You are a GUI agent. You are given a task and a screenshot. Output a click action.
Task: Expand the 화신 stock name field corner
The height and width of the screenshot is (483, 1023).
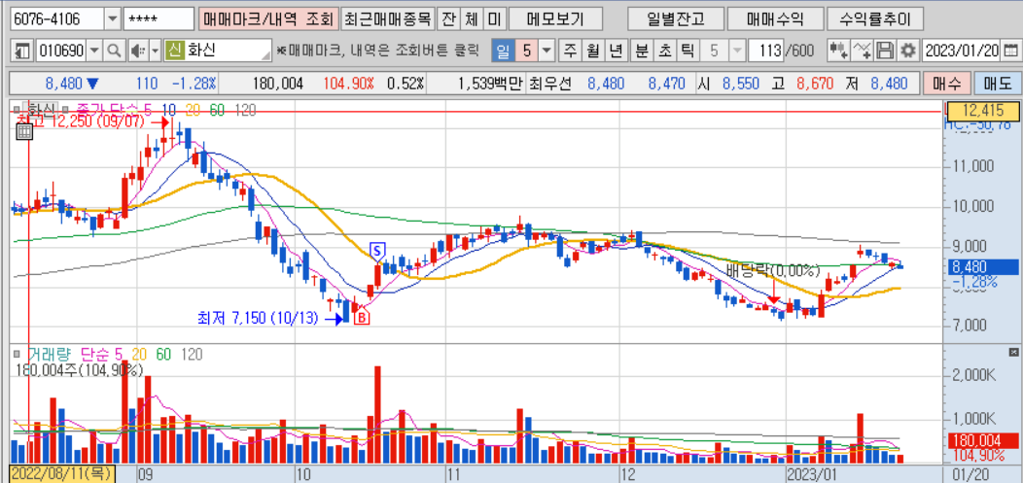point(266,54)
